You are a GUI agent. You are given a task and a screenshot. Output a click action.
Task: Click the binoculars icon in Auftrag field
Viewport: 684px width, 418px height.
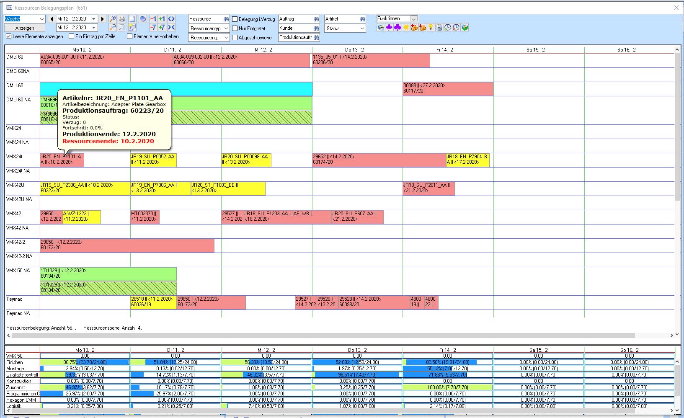[316, 19]
